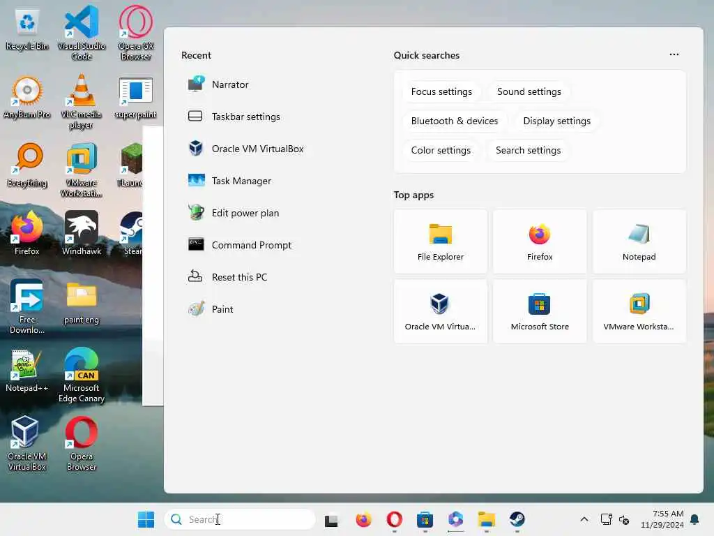Open the clock and date flyout
The height and width of the screenshot is (536, 714).
[x=662, y=519]
